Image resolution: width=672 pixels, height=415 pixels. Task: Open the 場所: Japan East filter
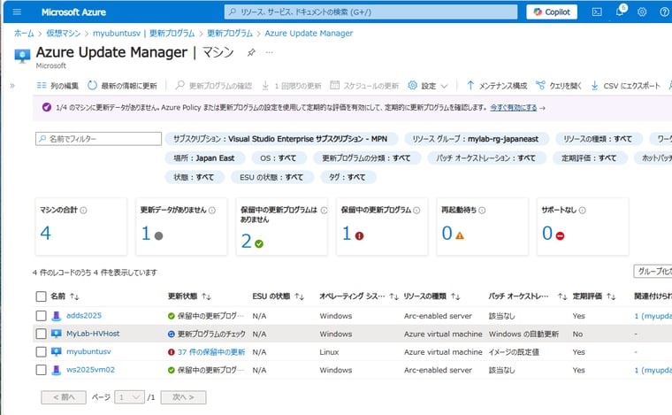coord(204,158)
